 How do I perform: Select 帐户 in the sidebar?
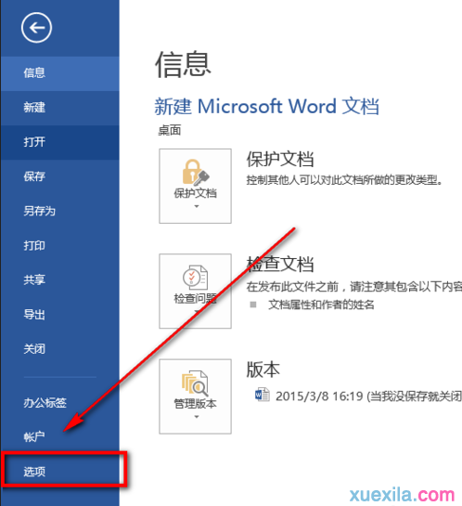click(59, 437)
